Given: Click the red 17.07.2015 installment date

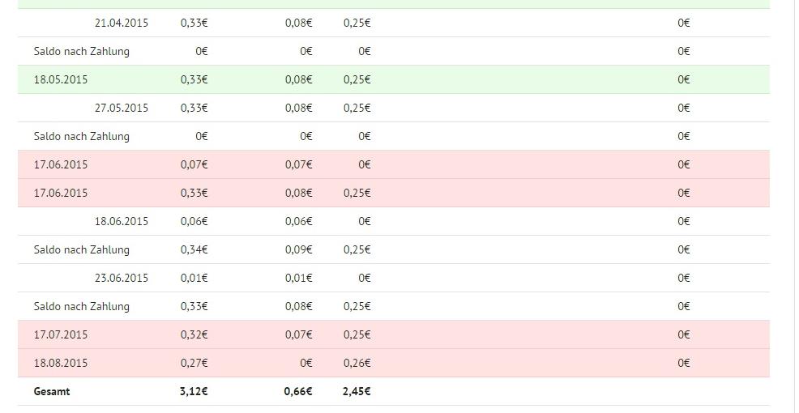Looking at the screenshot, I should point(61,334).
